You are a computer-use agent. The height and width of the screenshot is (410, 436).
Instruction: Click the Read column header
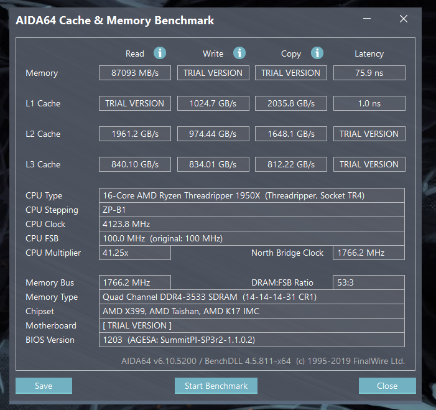pyautogui.click(x=135, y=54)
